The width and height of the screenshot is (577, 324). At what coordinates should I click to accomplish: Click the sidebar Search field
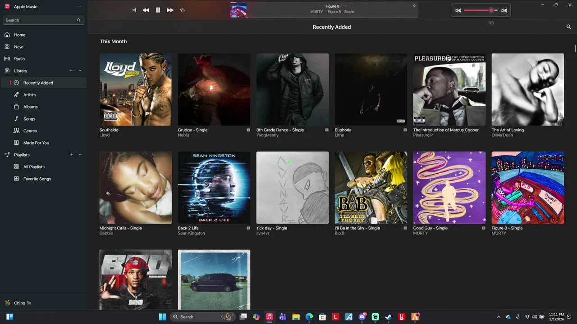[x=43, y=20]
